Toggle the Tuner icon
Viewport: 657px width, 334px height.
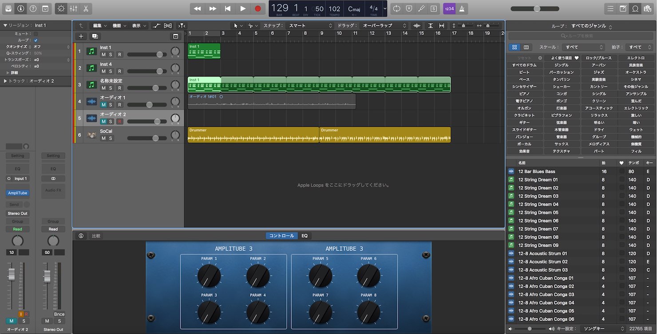pos(421,8)
